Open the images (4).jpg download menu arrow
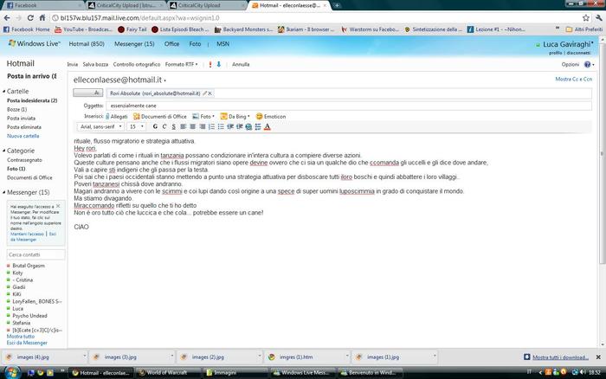The height and width of the screenshot is (379, 606). 85,357
